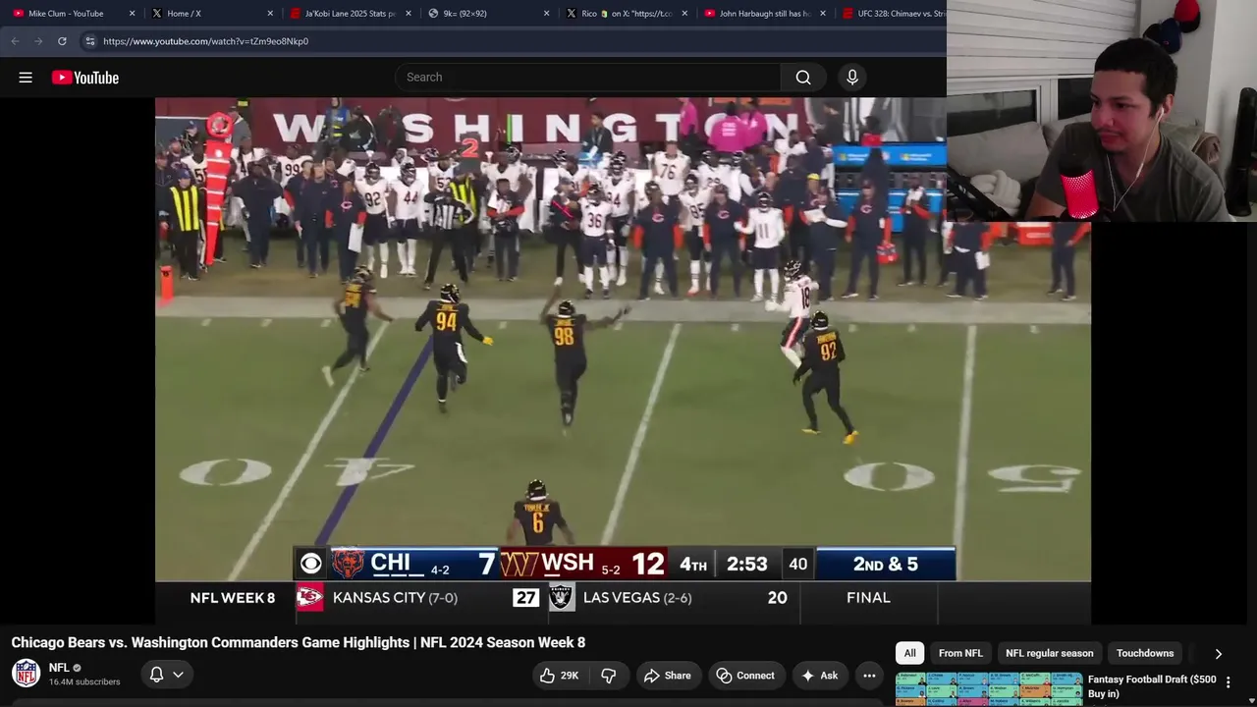Screen dimensions: 1257x707
Task: Expand notification options dropdown chevron
Action: (x=178, y=675)
